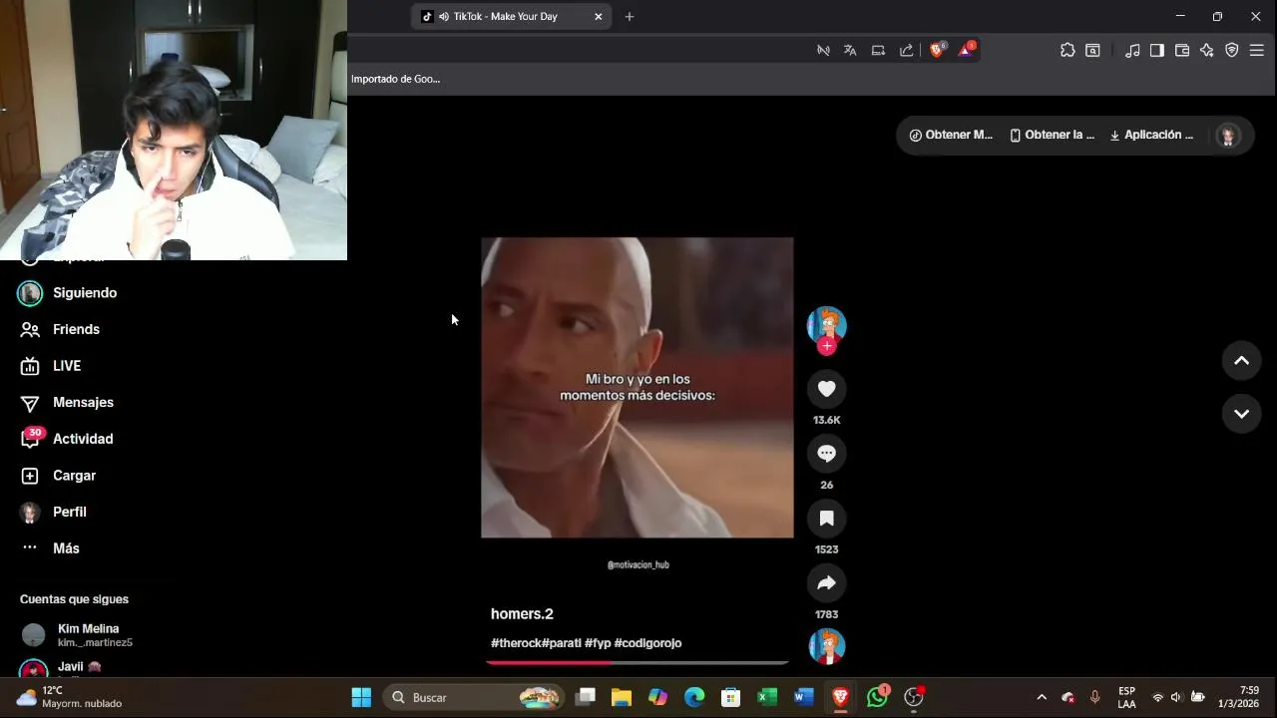This screenshot has height=718, width=1277.
Task: Click the Aplicación download button
Action: [x=1151, y=136]
